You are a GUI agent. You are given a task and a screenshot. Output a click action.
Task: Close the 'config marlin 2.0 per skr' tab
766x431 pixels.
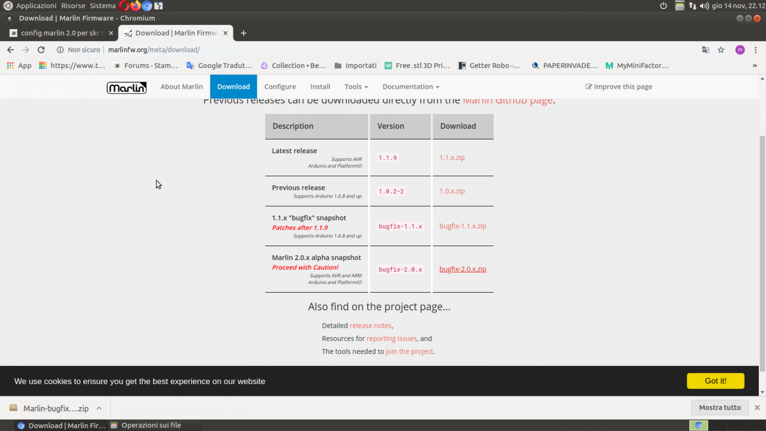(x=111, y=33)
